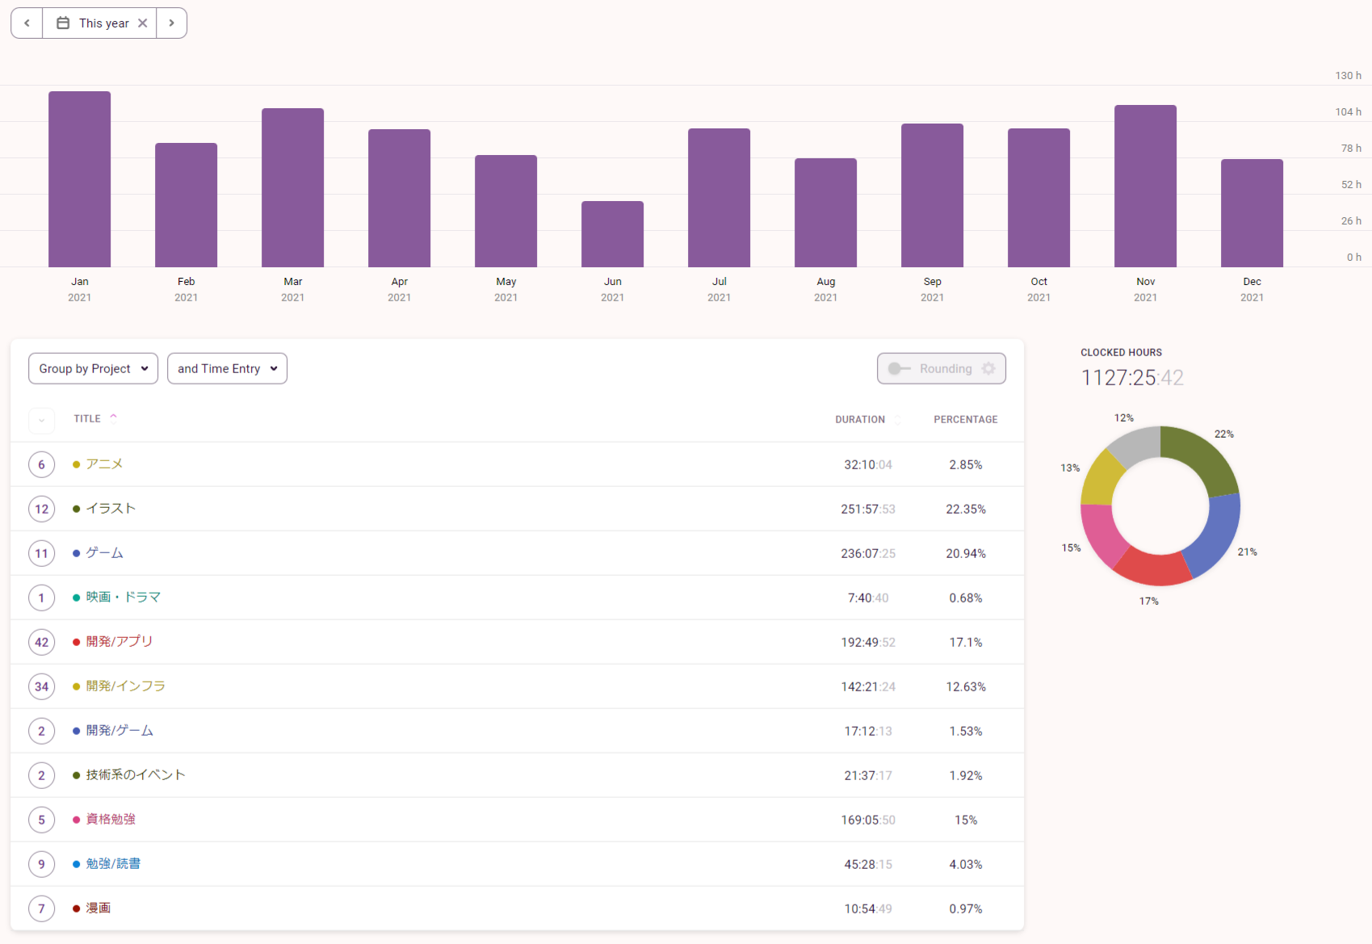Expand the 開発/アプリ group with 42 entries
Screen dimensions: 1372x944
[42, 642]
